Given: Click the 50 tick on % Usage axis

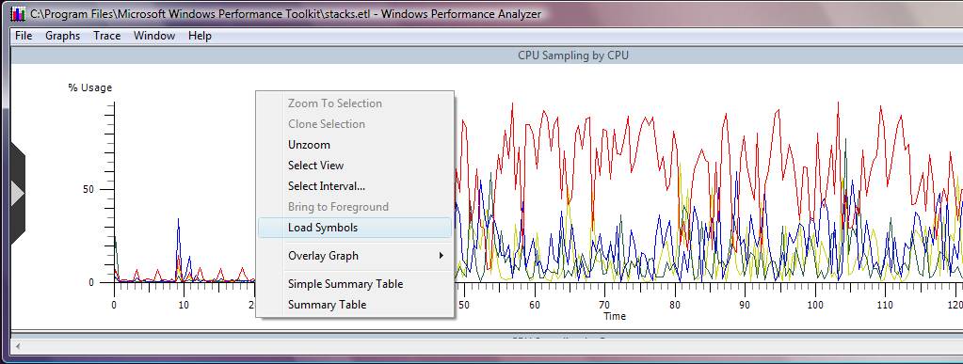Looking at the screenshot, I should [88, 189].
